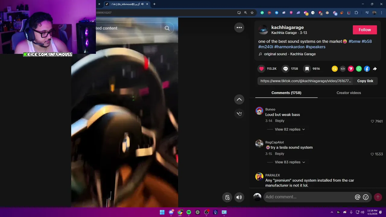Open the #speakers hashtag
Screen dimensions: 386x217
coord(315,47)
